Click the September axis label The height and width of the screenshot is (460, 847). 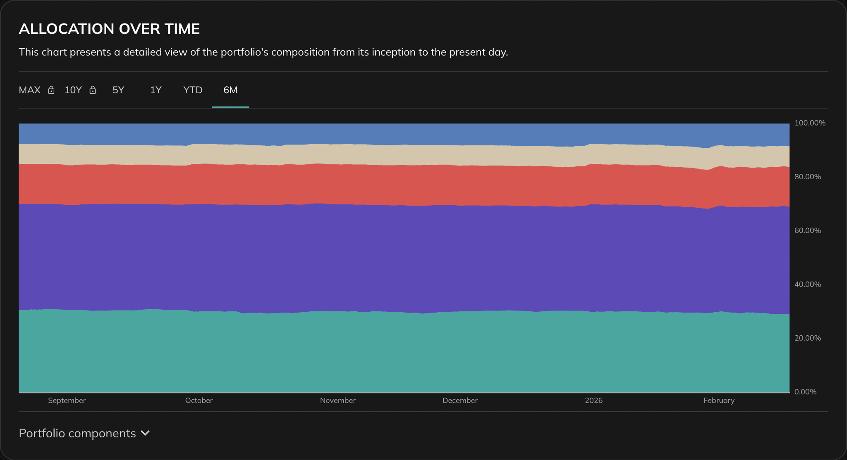pos(67,400)
